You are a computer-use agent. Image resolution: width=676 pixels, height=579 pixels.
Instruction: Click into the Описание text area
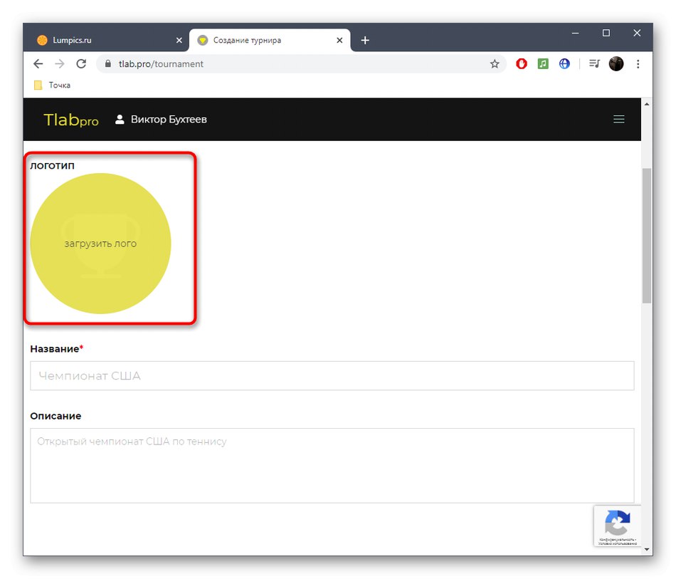[x=332, y=466]
